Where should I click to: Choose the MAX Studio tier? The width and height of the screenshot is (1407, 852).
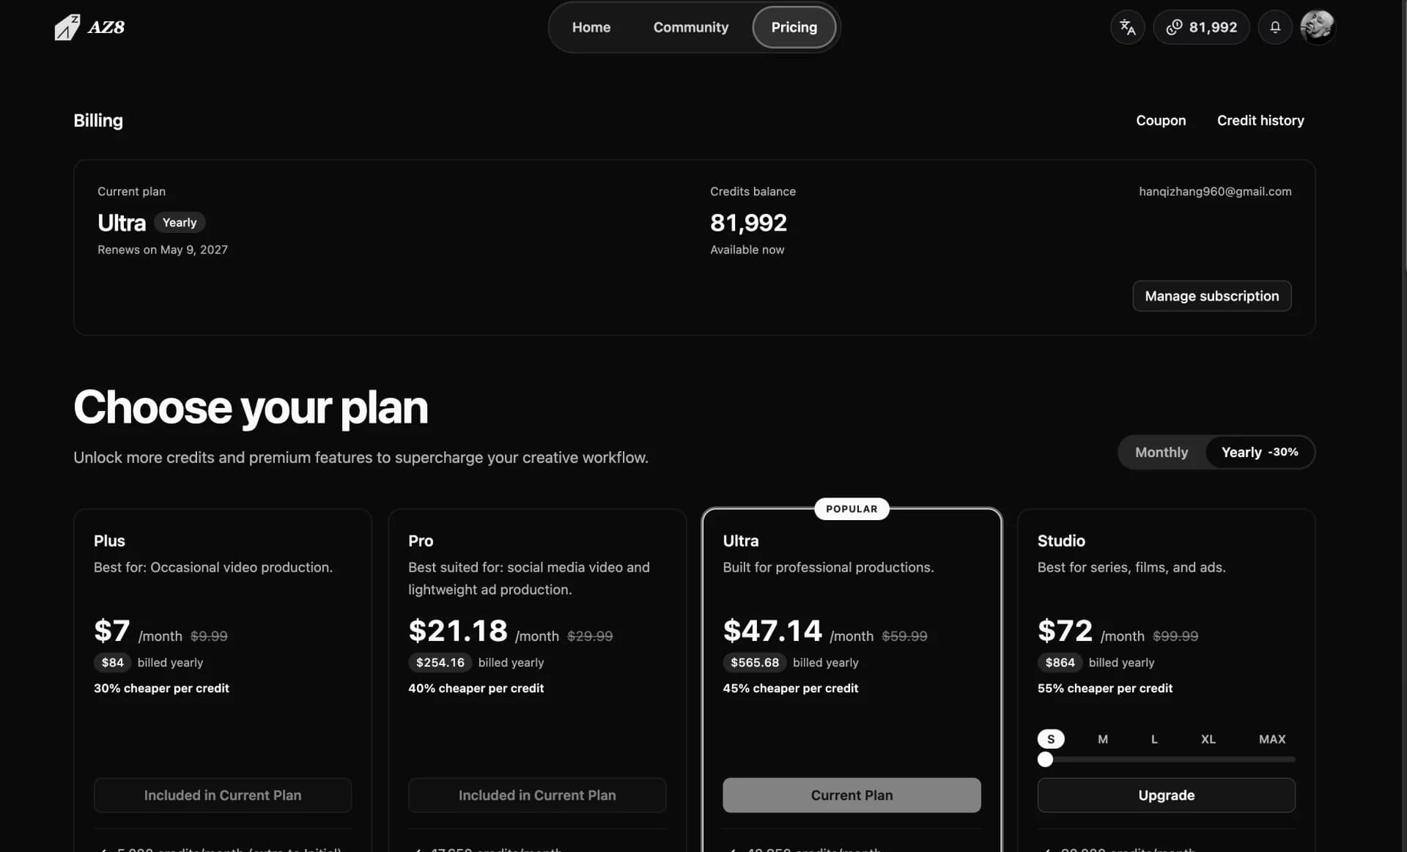1272,739
